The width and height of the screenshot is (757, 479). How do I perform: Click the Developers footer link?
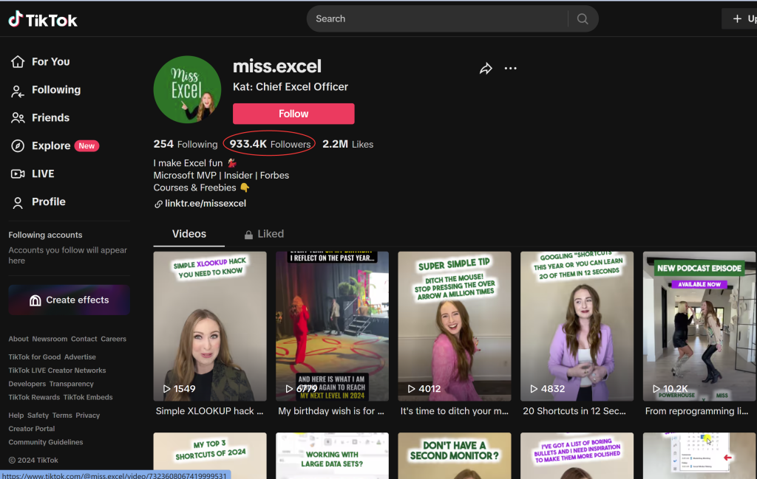27,384
